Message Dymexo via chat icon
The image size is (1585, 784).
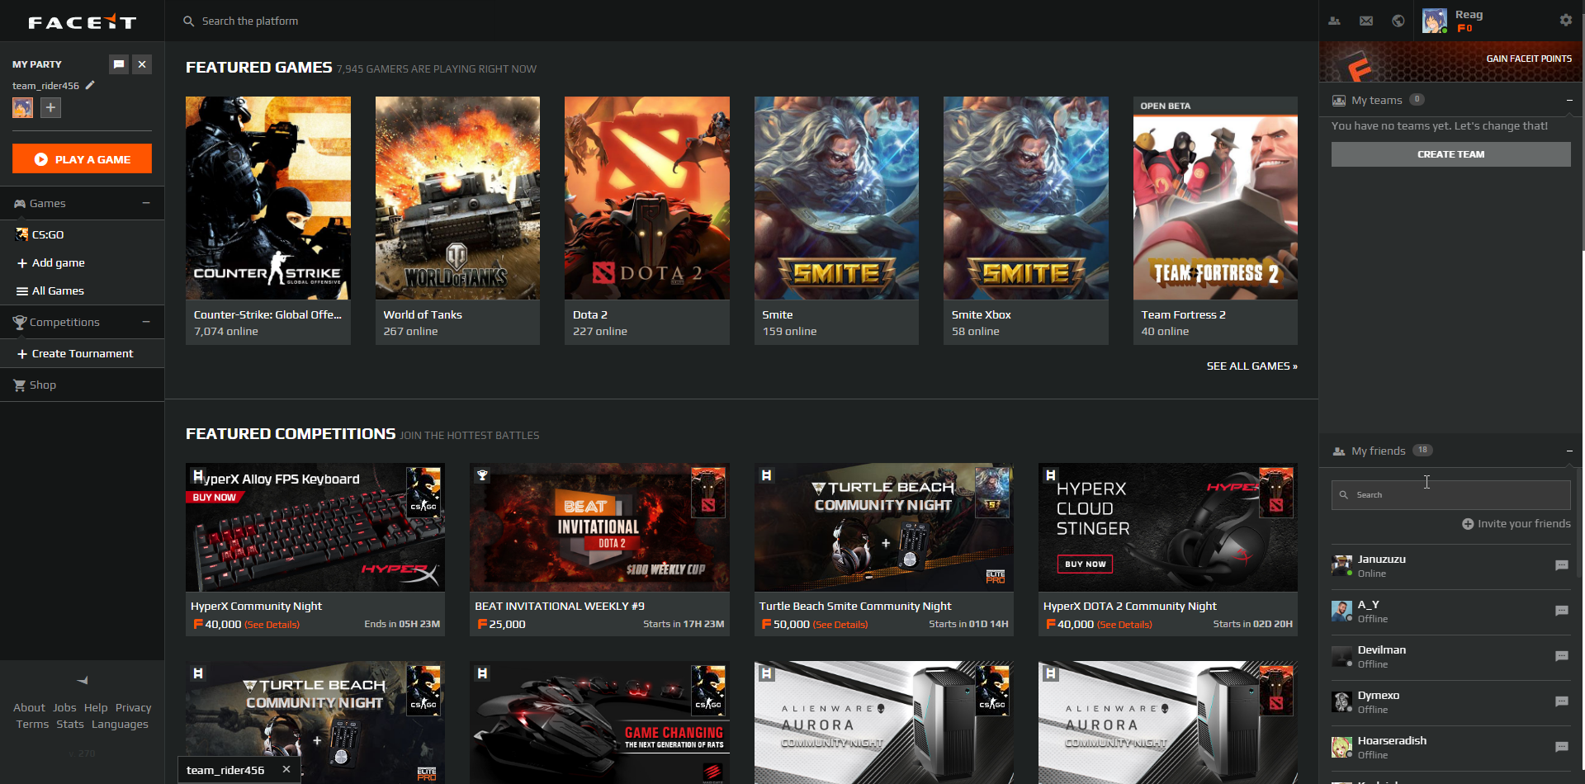point(1562,701)
